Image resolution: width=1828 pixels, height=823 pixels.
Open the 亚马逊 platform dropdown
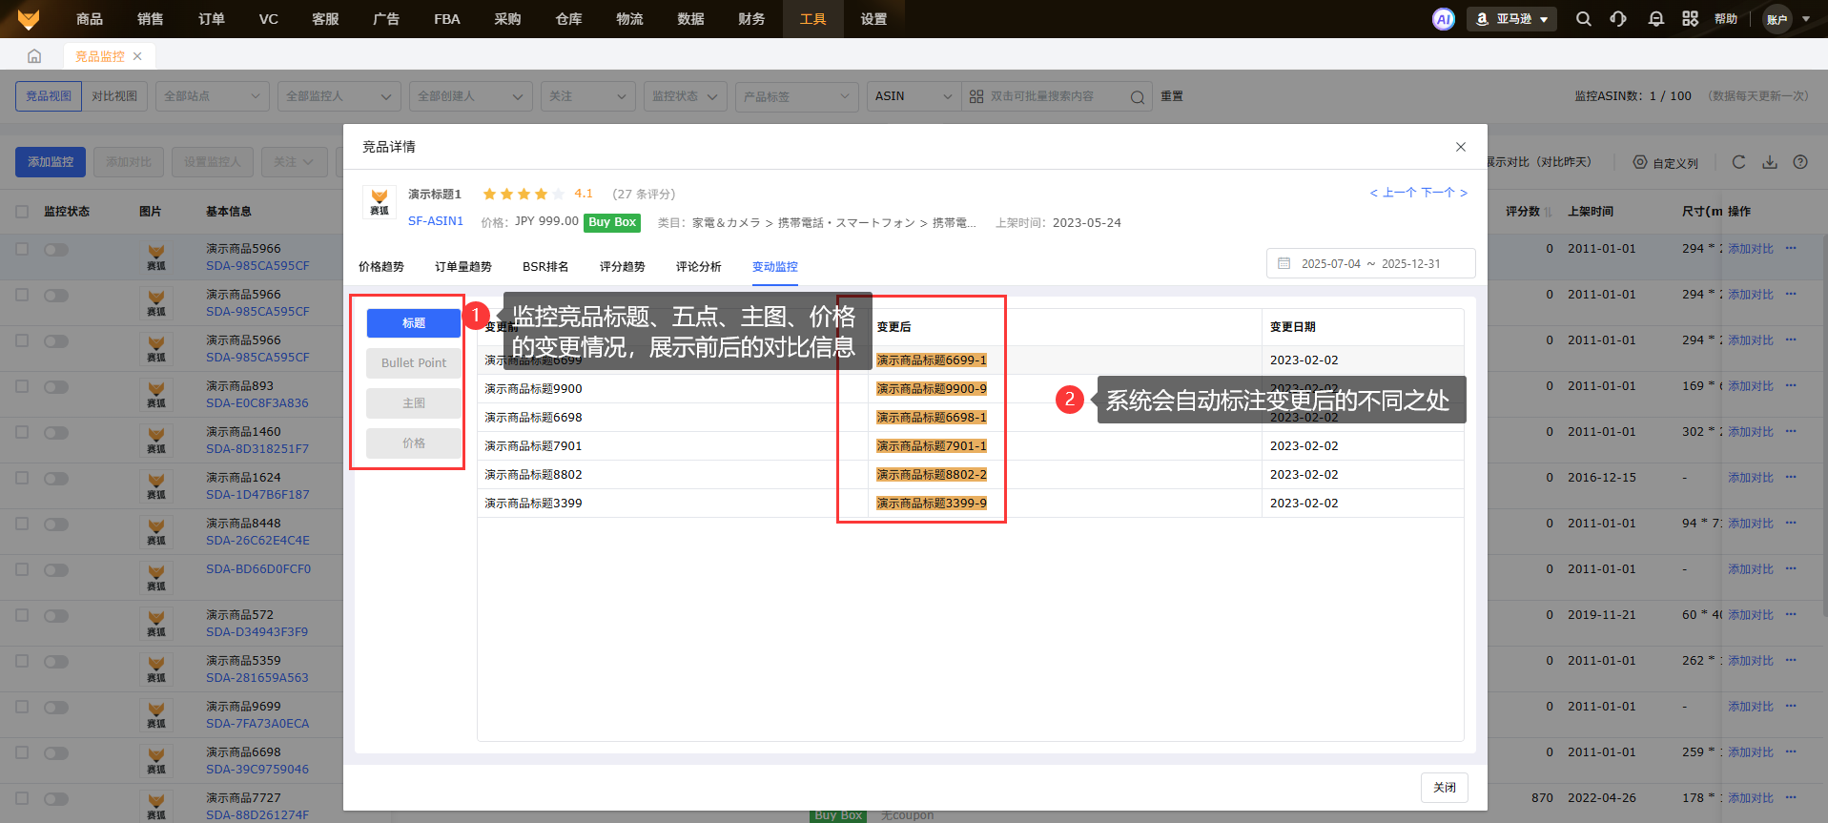[x=1511, y=19]
